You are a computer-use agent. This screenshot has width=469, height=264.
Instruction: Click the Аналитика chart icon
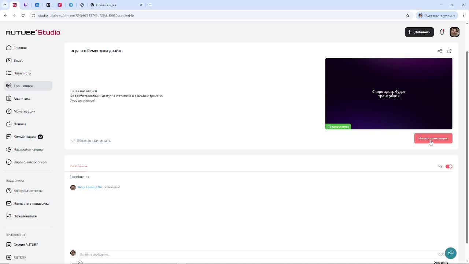9,99
